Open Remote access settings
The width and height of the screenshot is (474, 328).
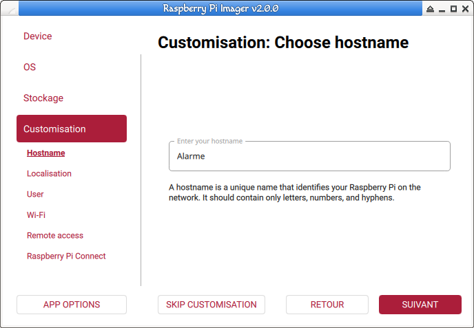point(55,235)
